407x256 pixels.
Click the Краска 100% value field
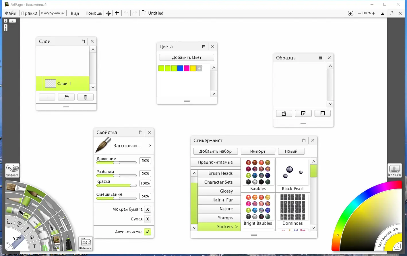click(x=145, y=183)
